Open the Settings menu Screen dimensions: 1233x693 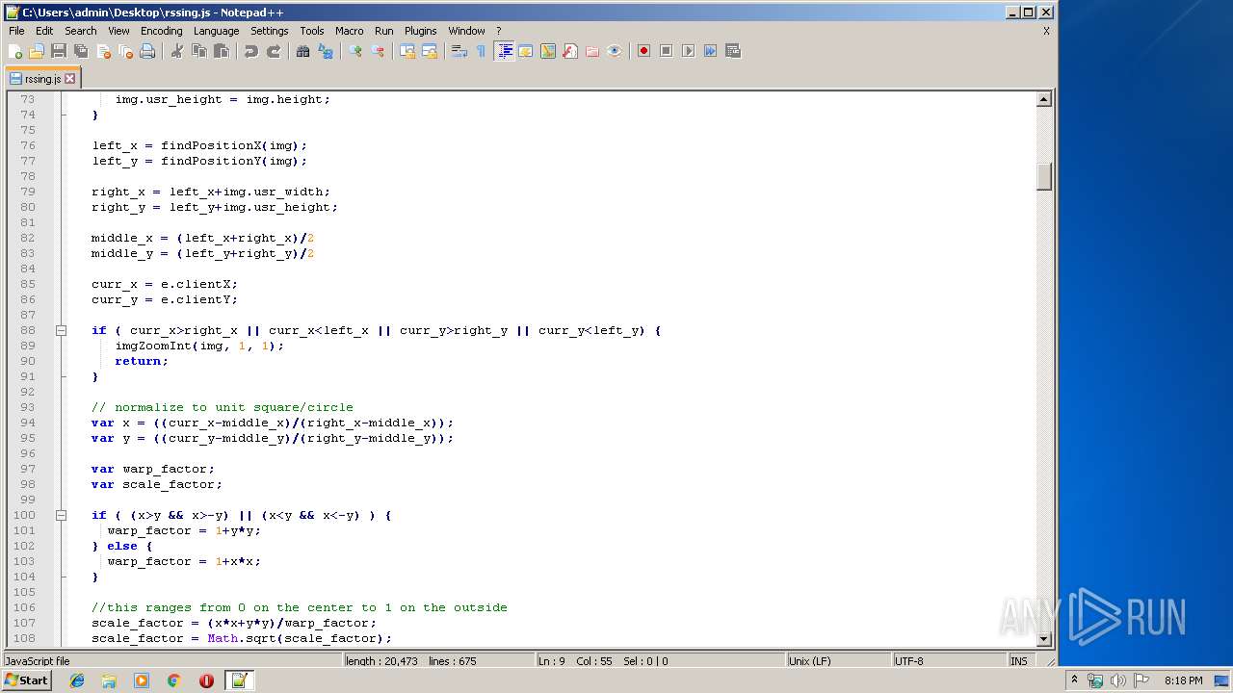click(x=269, y=31)
